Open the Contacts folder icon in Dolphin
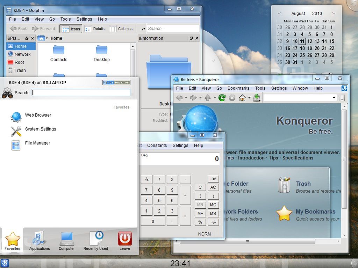Viewport: 358px width, 268px height. (59, 54)
